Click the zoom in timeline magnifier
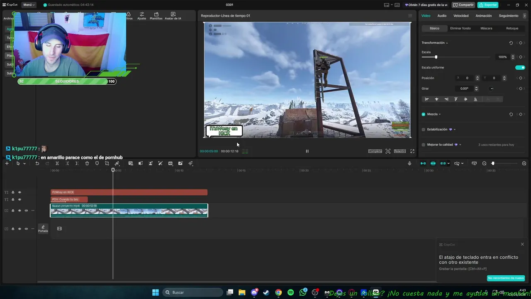Image resolution: width=531 pixels, height=299 pixels. [524, 164]
